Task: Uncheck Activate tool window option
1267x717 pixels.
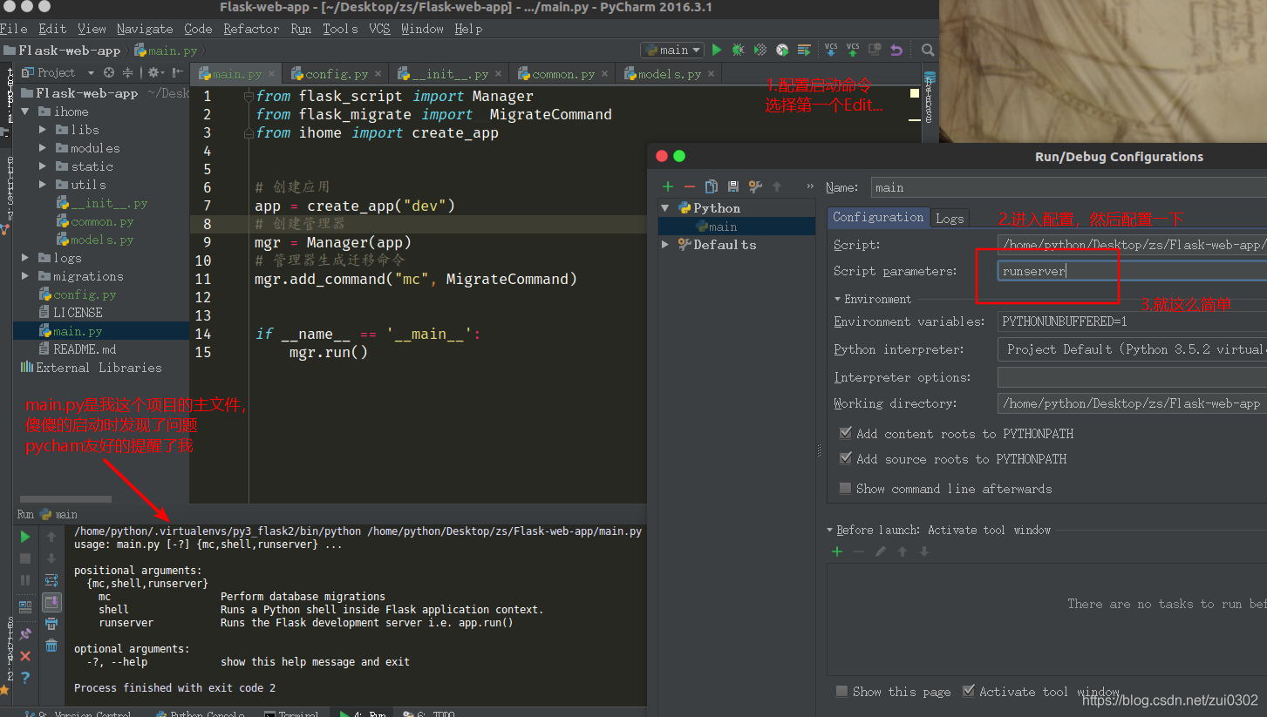Action: coord(968,691)
